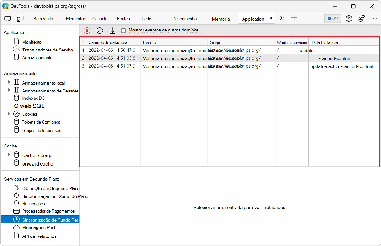Switch to the Bem-vindo tab

click(43, 19)
